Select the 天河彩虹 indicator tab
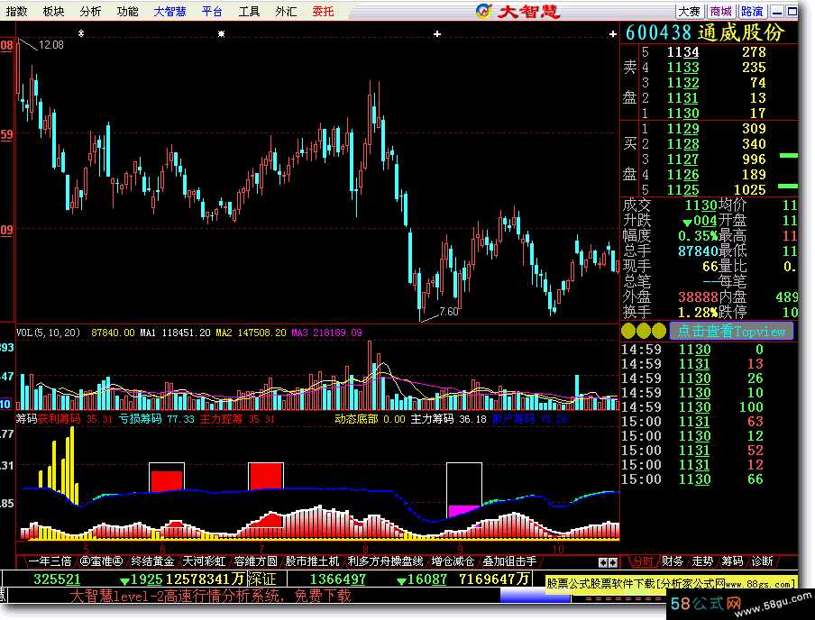This screenshot has width=815, height=620. [204, 561]
